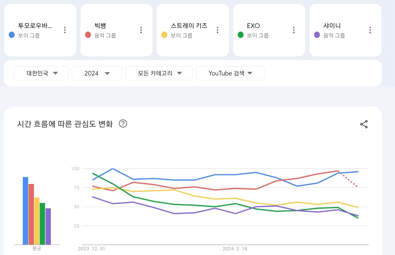Image resolution: width=395 pixels, height=255 pixels.
Task: Open the 2024 time range dropdown
Action: pyautogui.click(x=97, y=73)
